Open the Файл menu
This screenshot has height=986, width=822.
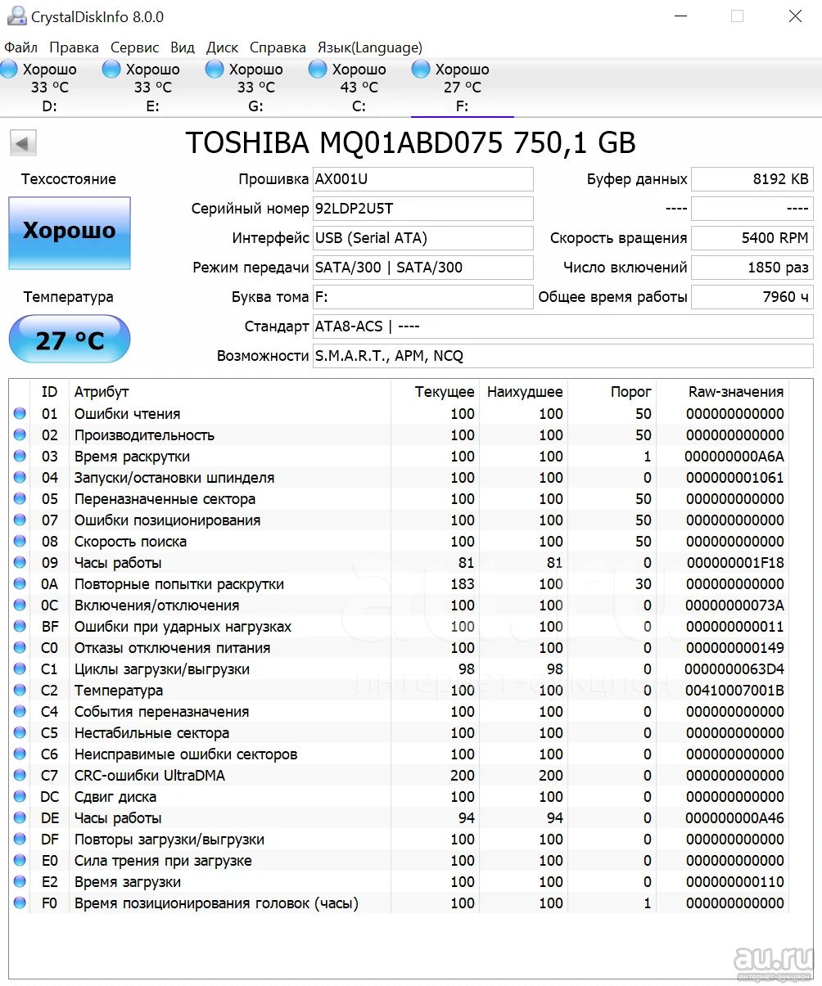[20, 47]
